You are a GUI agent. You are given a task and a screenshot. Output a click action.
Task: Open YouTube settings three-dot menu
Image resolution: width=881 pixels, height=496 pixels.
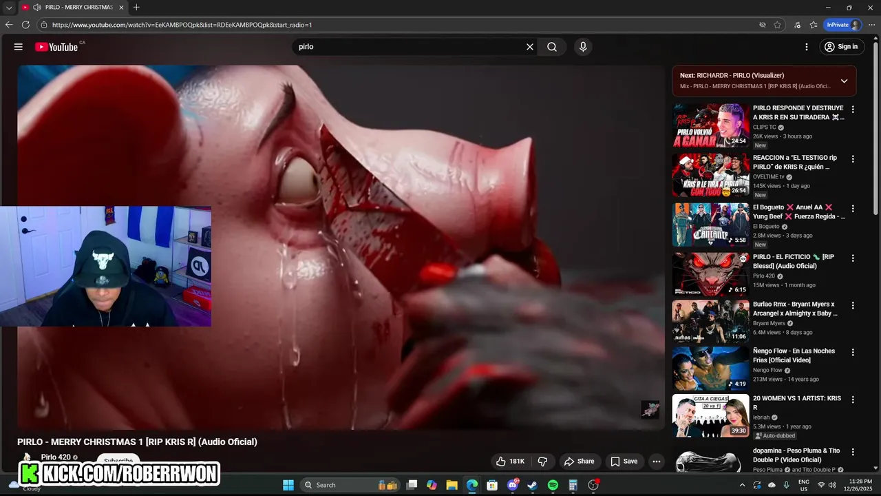807,47
